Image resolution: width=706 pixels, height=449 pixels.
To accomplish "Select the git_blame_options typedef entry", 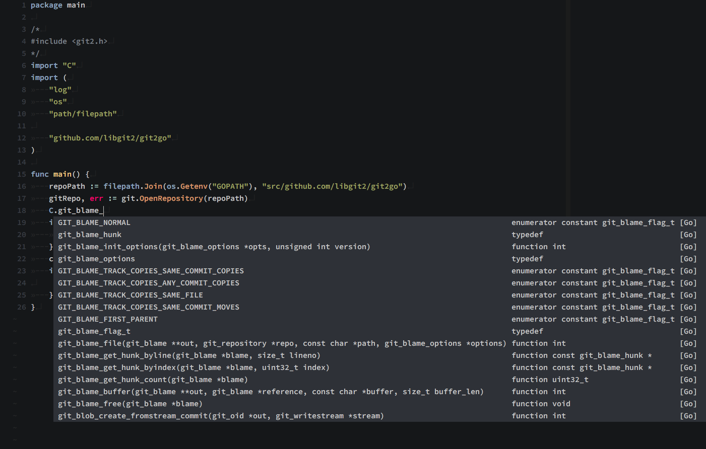I will coord(96,258).
